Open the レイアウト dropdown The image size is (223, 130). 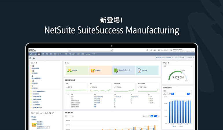click(190, 57)
